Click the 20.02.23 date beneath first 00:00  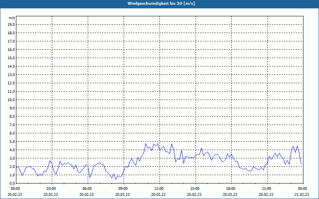(x=15, y=194)
